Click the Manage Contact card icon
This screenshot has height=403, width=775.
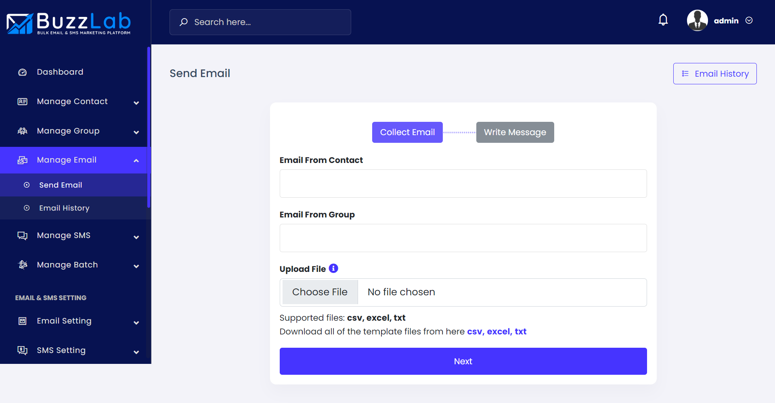click(x=23, y=102)
